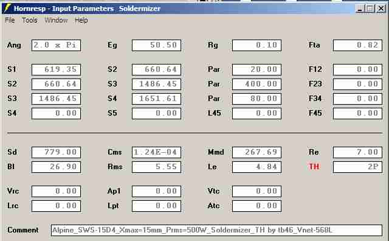
Task: Click the Hornresp lightning icon in title bar
Action: tap(7, 8)
